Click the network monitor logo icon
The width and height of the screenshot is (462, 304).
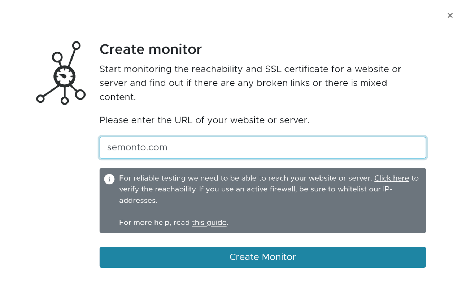coord(61,73)
